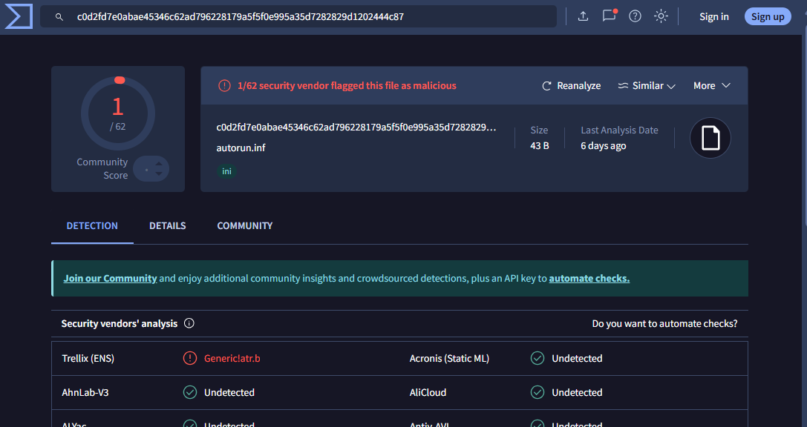Click the Security vendors' analysis heading
807x427 pixels.
tap(120, 324)
